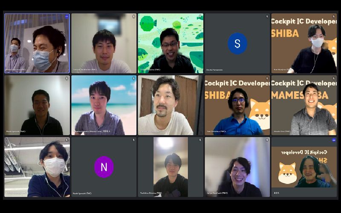Click the purple N profile avatar
This screenshot has width=341, height=213.
[x=104, y=167]
